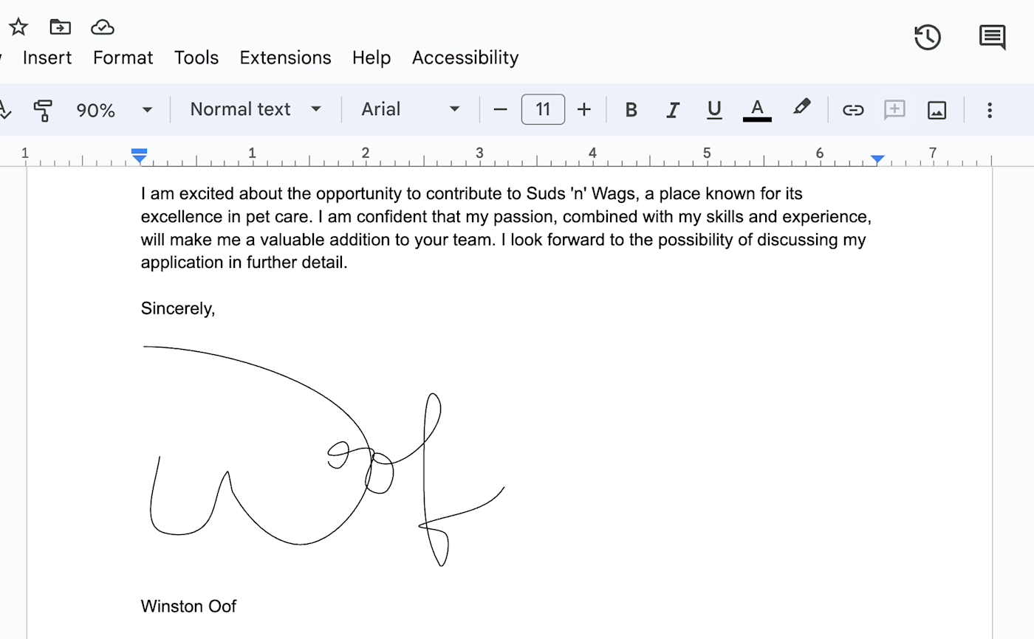The height and width of the screenshot is (639, 1034).
Task: Click the text 'Sincerely,'
Action: (x=178, y=309)
